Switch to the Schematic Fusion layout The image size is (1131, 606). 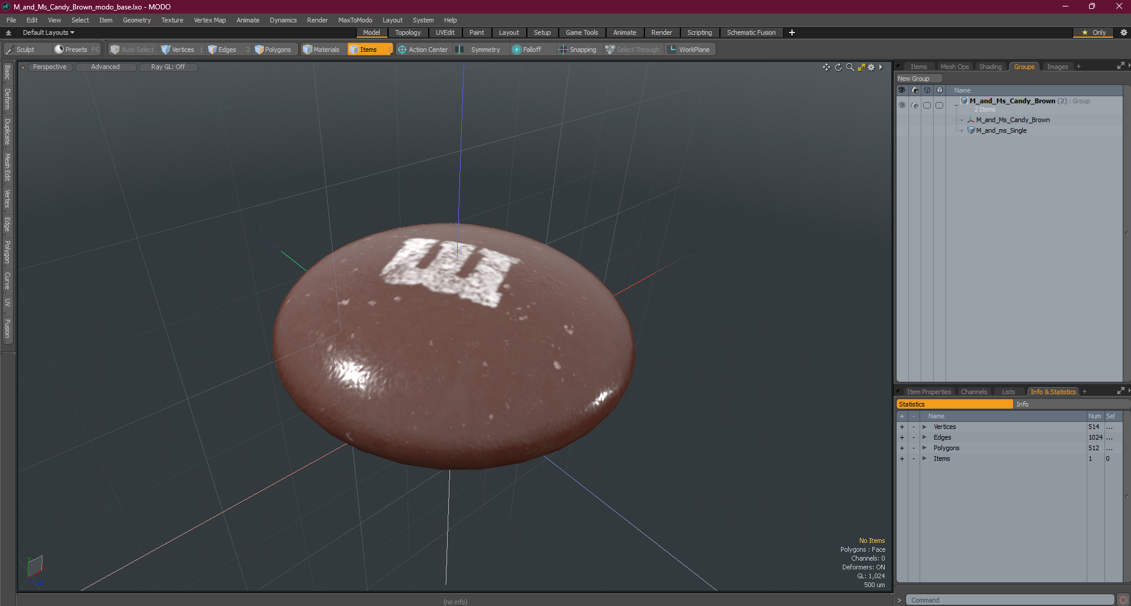click(751, 32)
